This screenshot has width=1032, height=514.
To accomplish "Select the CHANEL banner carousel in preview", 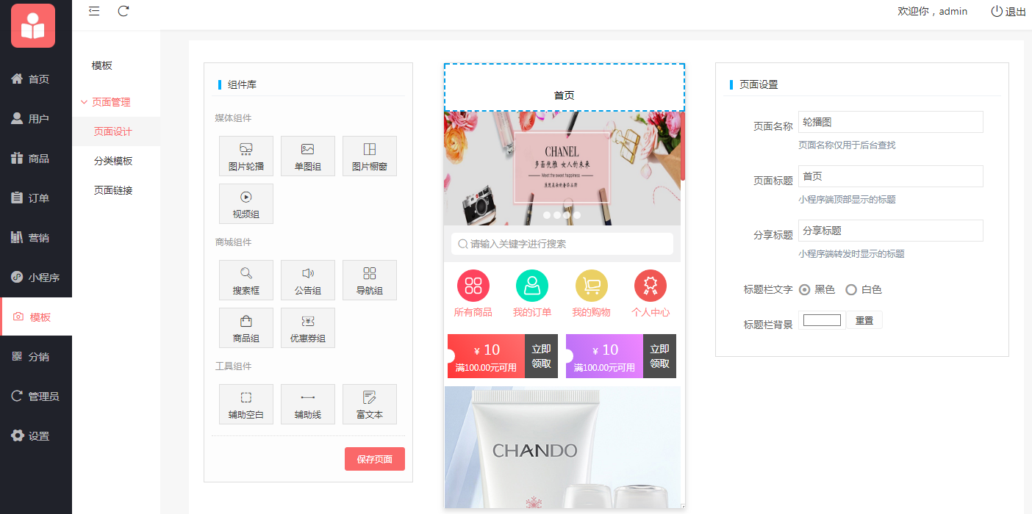I will coord(562,168).
